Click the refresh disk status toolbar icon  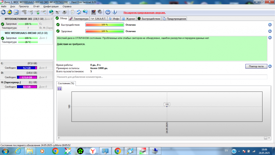pyautogui.click(x=3, y=12)
